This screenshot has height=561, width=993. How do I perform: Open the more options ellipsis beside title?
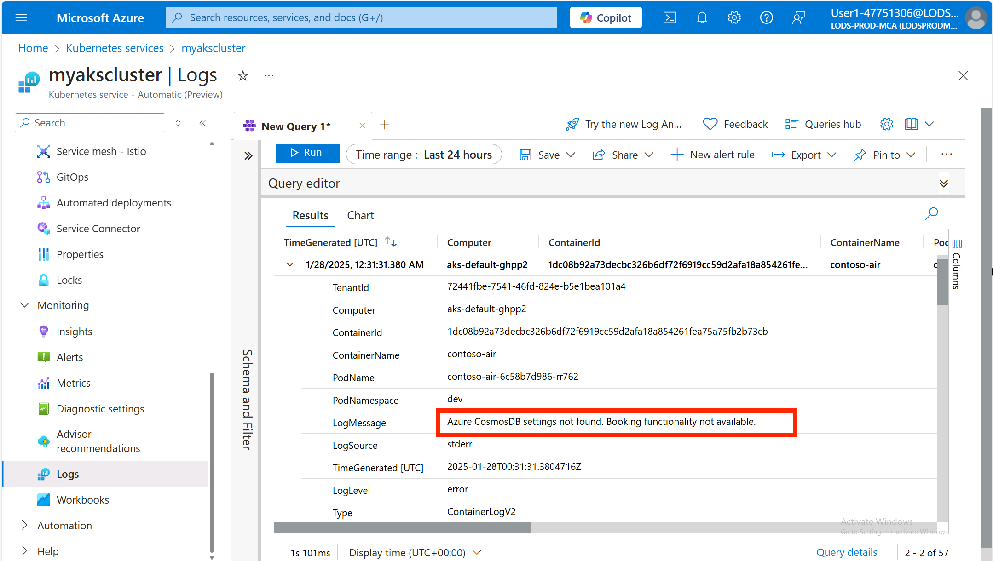269,75
